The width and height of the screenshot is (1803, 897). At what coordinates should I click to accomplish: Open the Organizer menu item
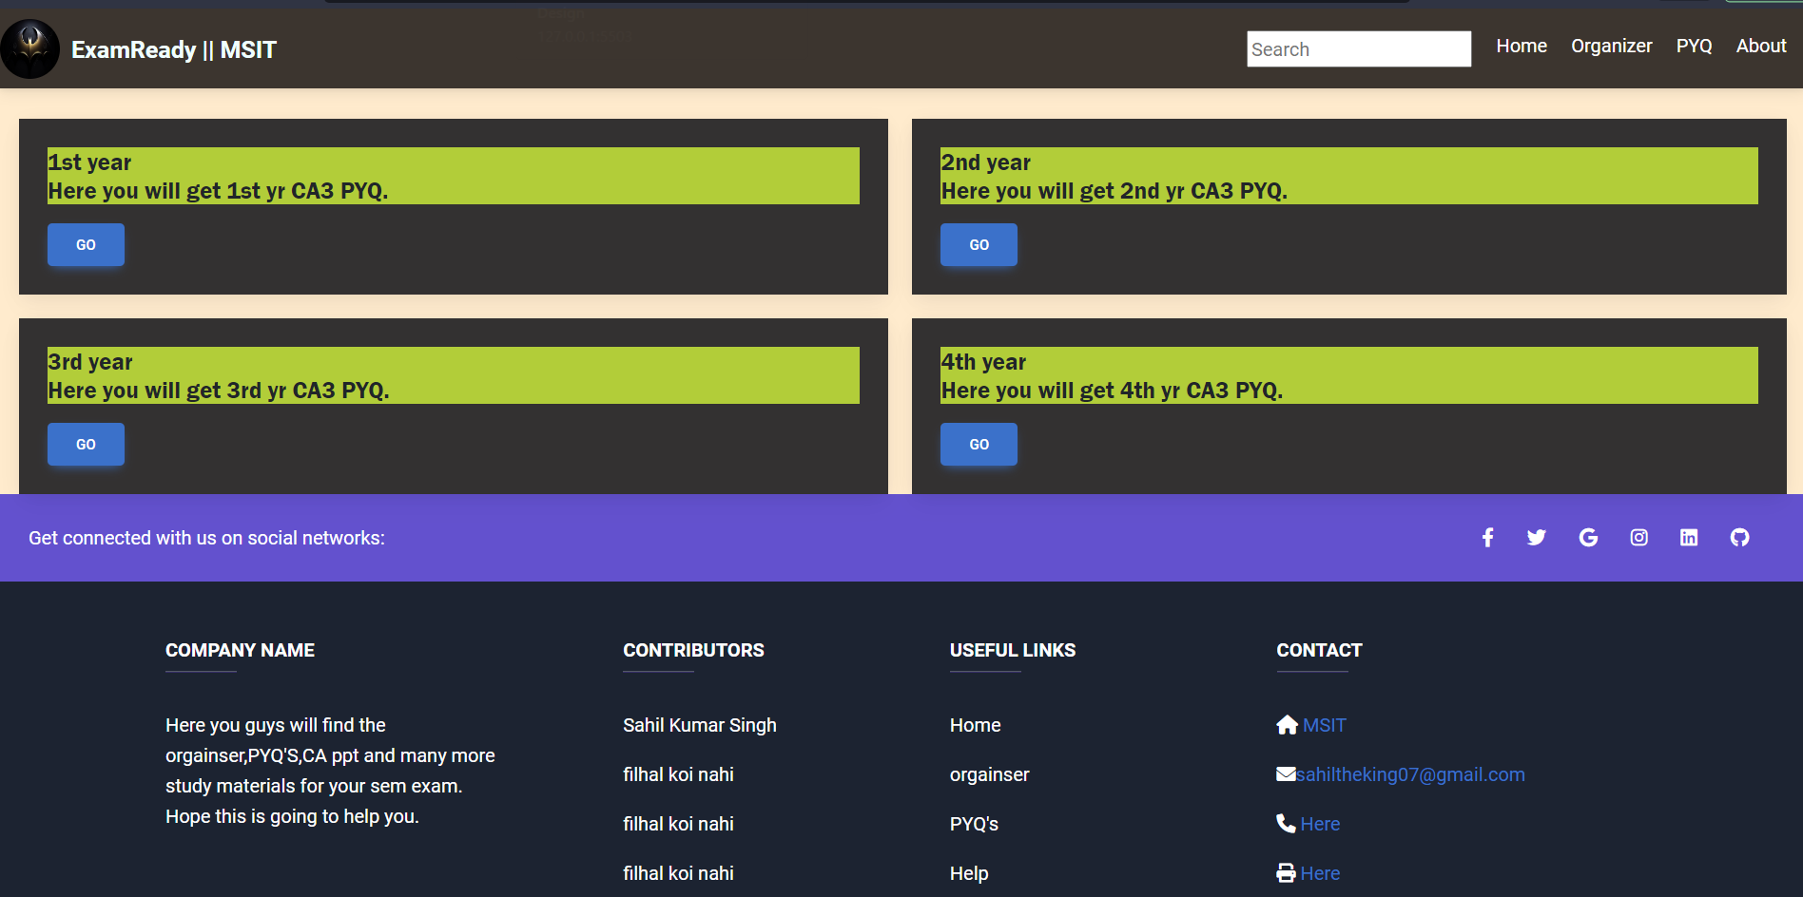(x=1611, y=46)
